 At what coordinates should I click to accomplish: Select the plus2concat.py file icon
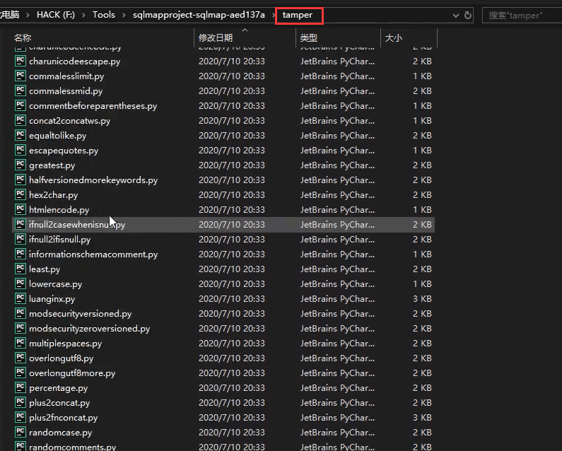tap(20, 403)
